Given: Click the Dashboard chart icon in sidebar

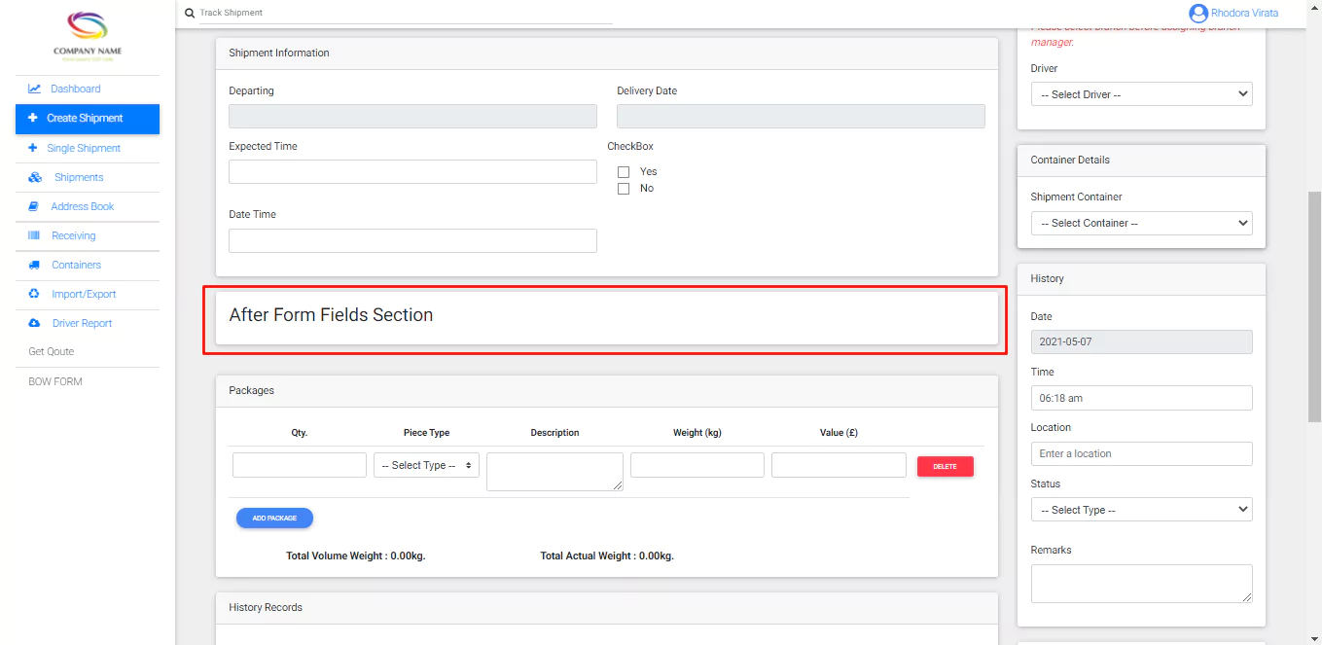Looking at the screenshot, I should (34, 89).
